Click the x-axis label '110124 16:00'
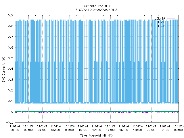Image resolution: width=184 pixels, height=138 pixels. point(124,128)
